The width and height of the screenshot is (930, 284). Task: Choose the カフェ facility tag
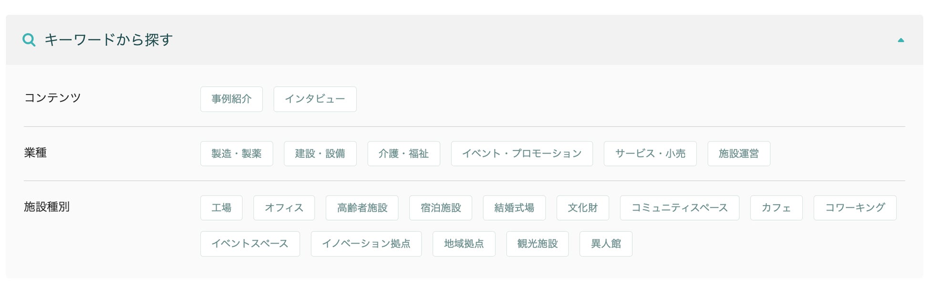pyautogui.click(x=776, y=208)
